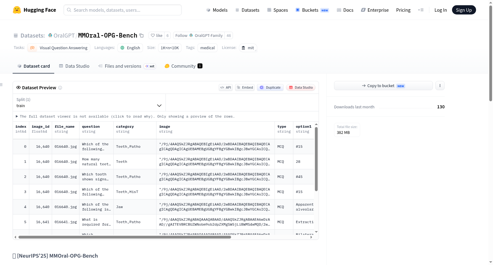Open the three-dot more options menu
The width and height of the screenshot is (493, 265).
coord(440,86)
